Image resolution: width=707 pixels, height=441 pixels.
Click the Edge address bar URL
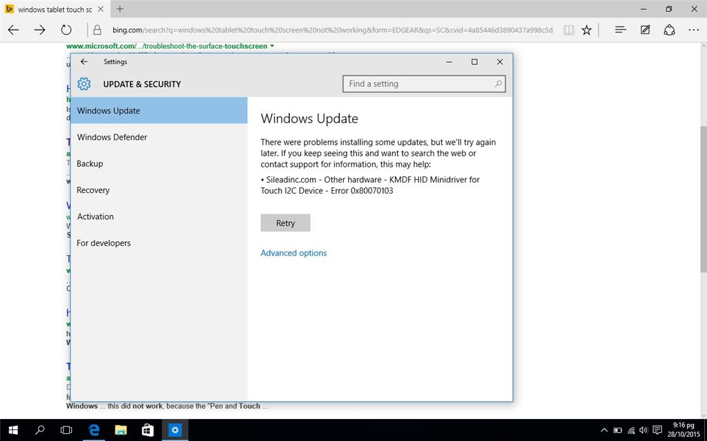tap(332, 30)
